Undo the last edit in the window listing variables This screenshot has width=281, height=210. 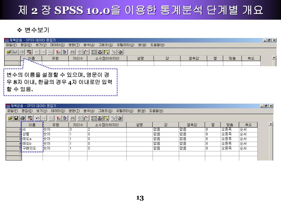point(37,118)
